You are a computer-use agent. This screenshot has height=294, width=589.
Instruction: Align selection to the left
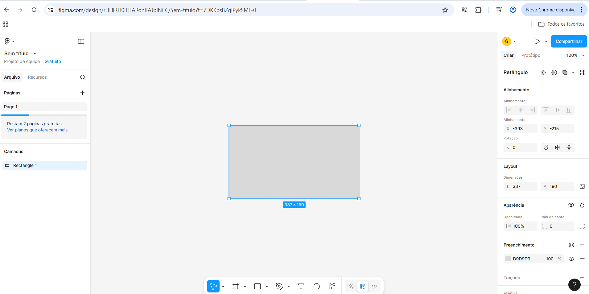pos(509,110)
